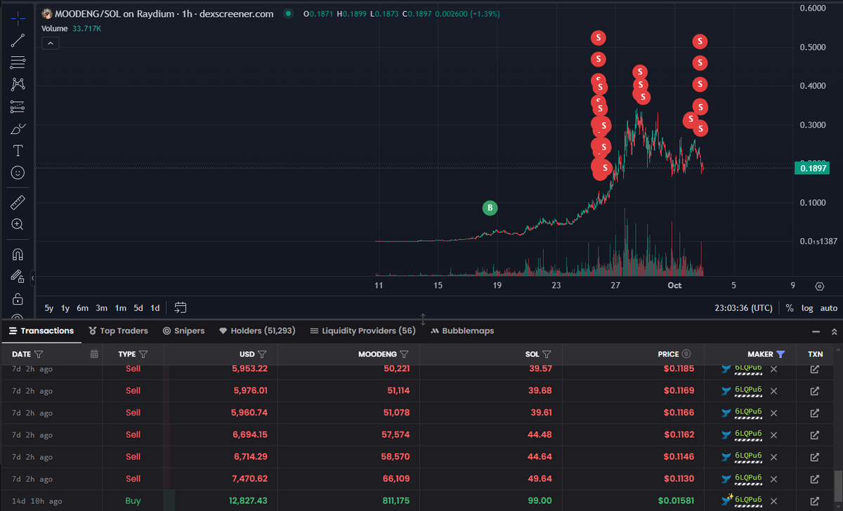Toggle auto scale on the price axis
This screenshot has height=511, width=843.
(829, 308)
